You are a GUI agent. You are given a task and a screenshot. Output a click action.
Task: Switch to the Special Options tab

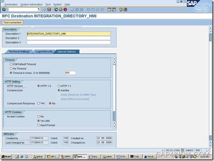(66, 52)
